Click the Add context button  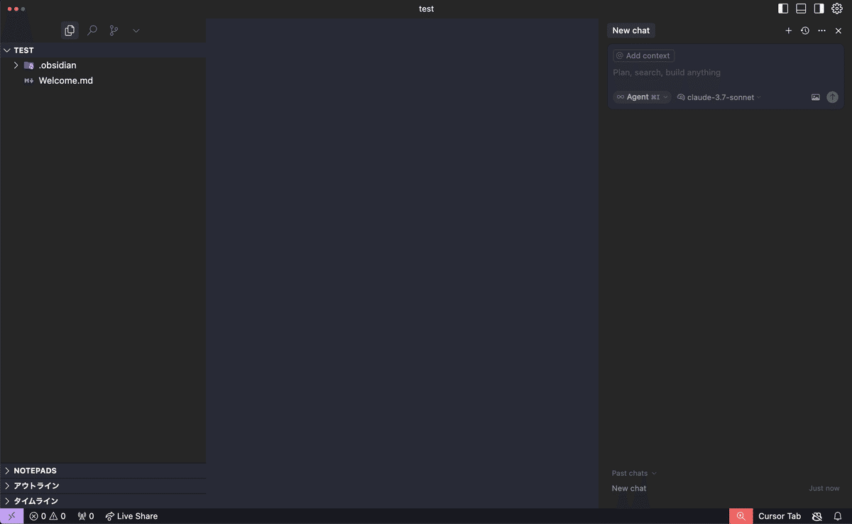click(643, 55)
